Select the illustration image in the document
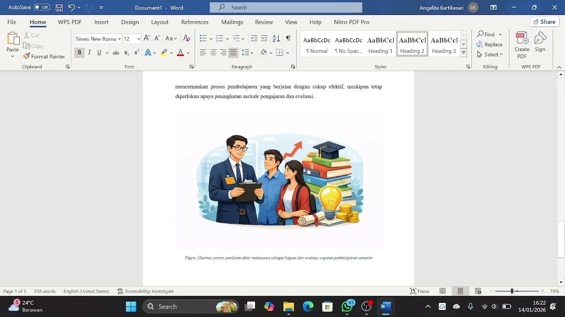565x317 pixels. pyautogui.click(x=280, y=180)
